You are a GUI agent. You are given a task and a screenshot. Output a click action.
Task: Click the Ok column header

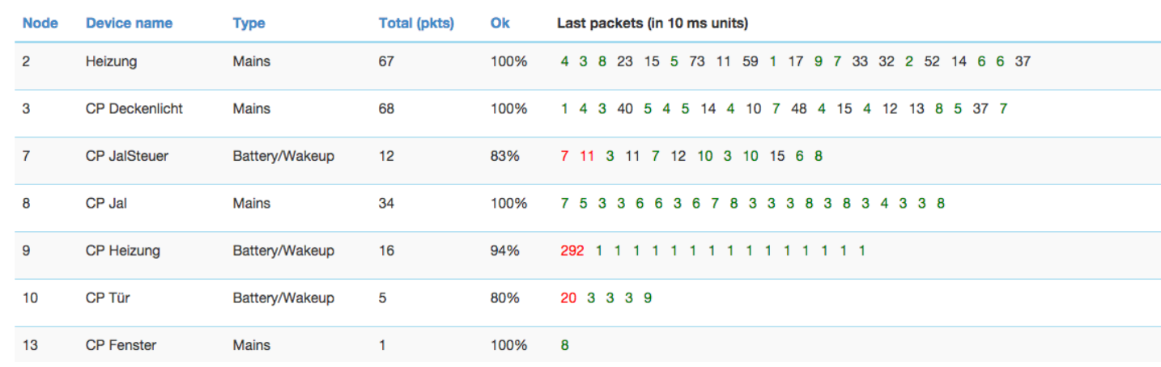click(x=500, y=23)
